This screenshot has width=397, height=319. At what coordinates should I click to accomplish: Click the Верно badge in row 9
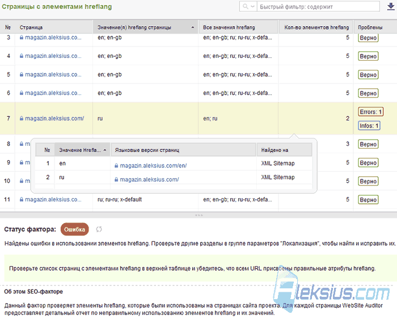(x=368, y=163)
